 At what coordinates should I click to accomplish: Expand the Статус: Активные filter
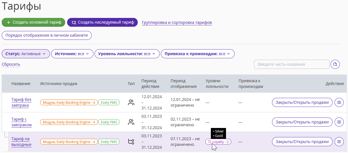(x=26, y=54)
